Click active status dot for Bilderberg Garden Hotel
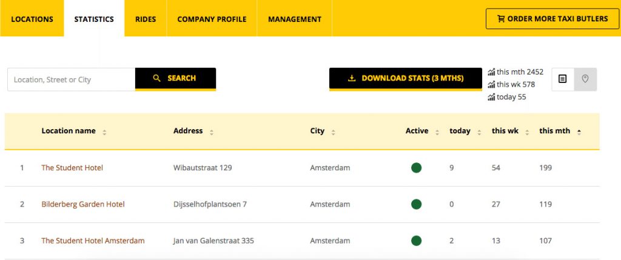Screen dimensions: 621x260 point(416,204)
